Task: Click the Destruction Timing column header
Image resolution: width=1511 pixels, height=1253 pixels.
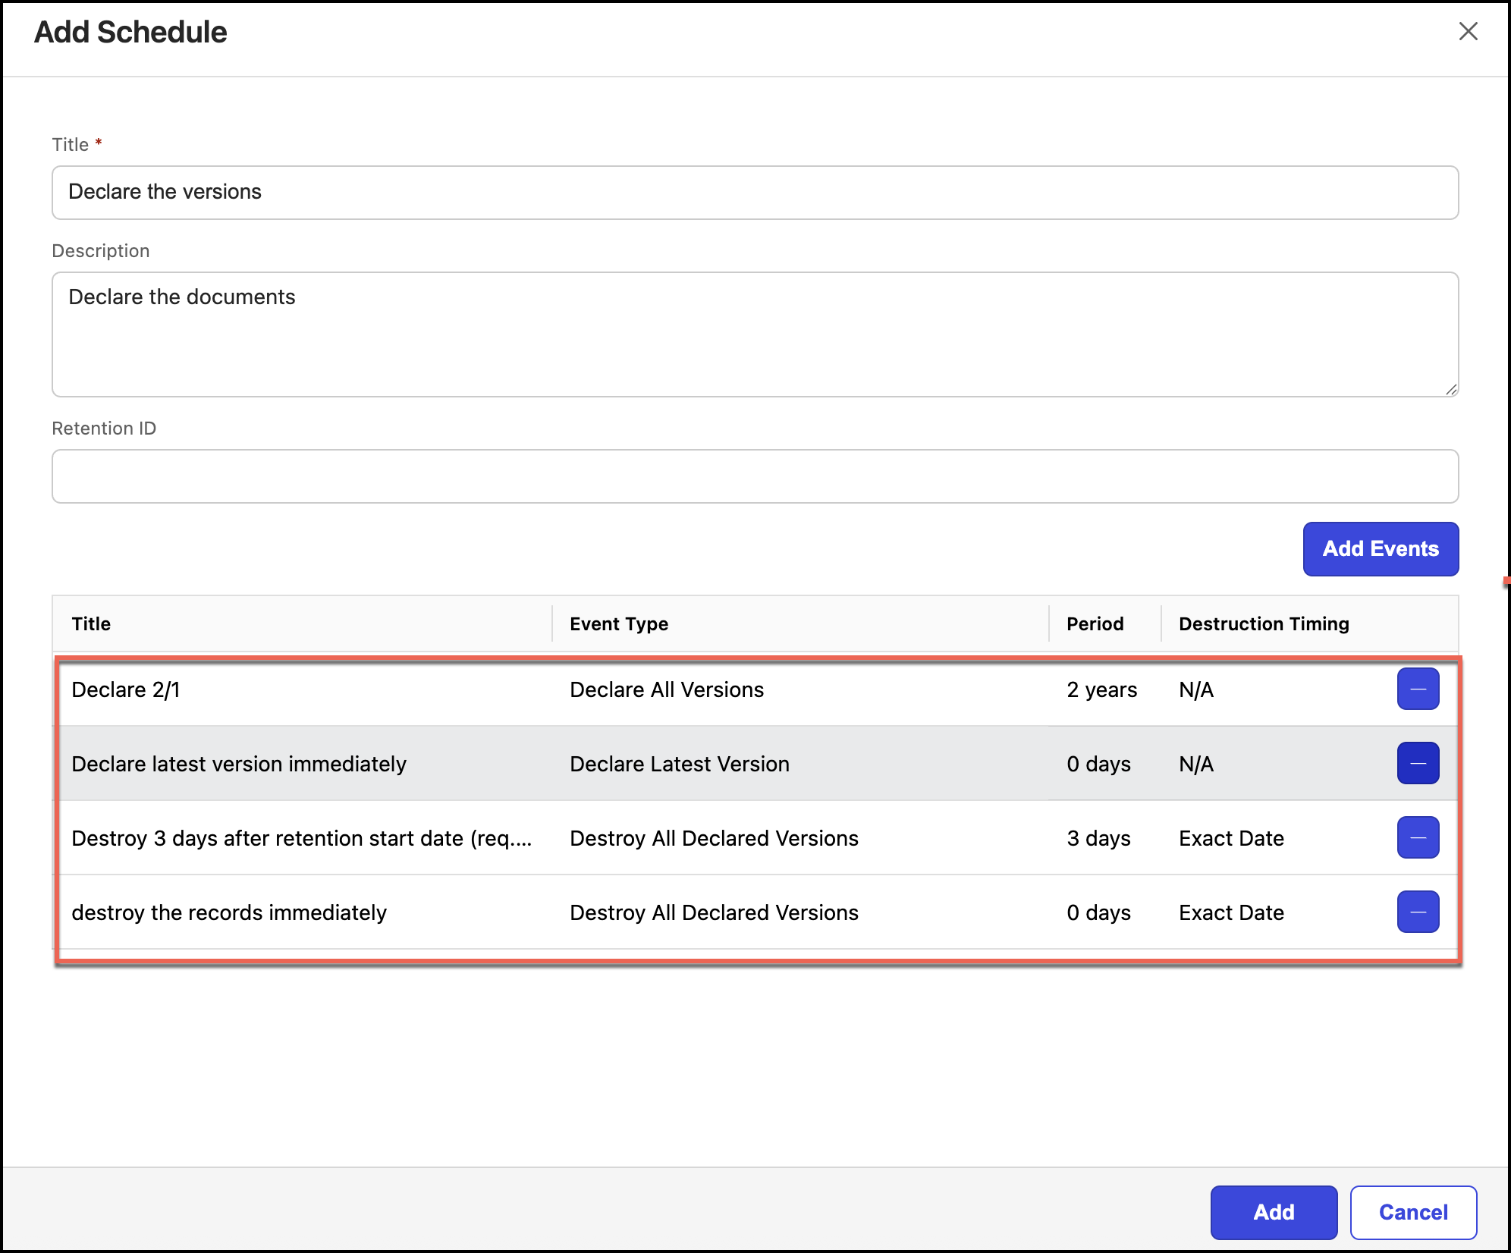Action: 1263,623
